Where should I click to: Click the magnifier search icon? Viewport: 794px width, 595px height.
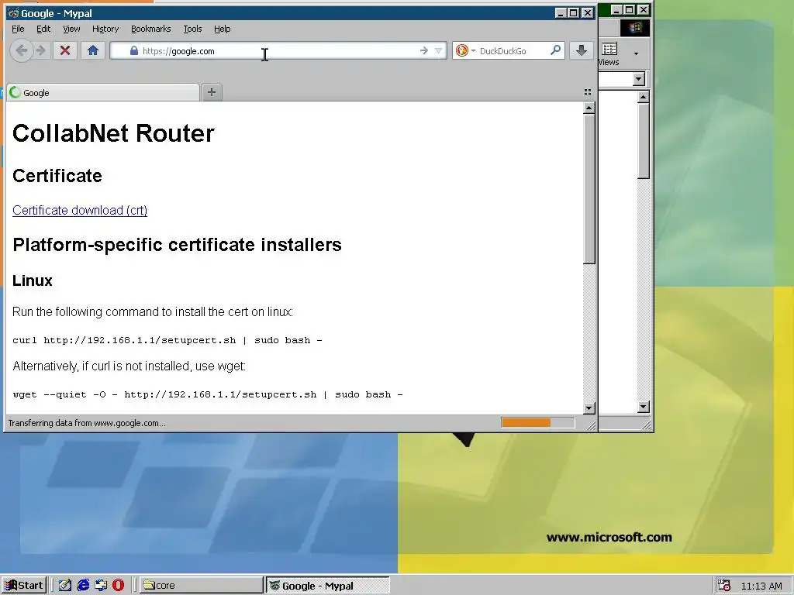tap(555, 50)
